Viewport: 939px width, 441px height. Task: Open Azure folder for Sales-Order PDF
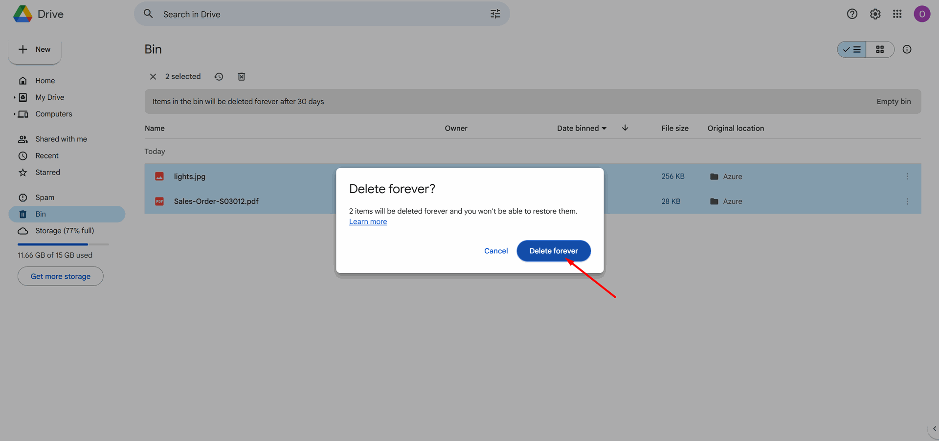click(x=726, y=201)
